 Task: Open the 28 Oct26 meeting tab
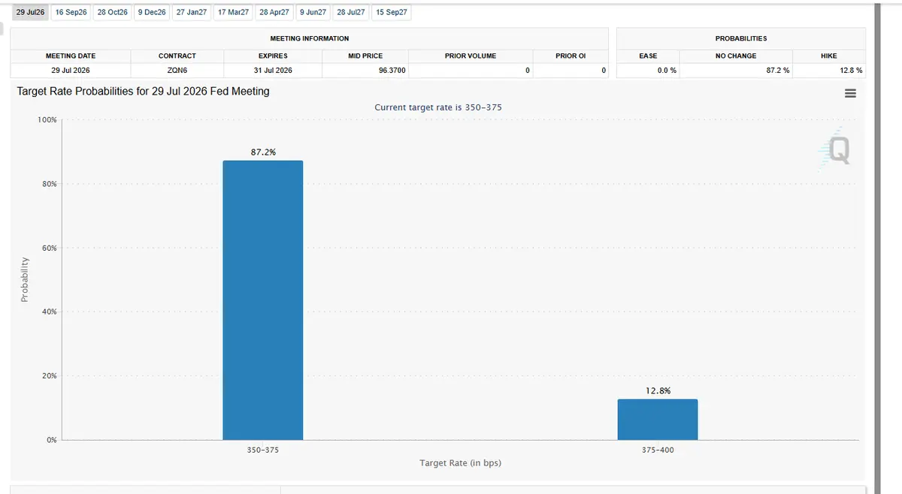click(112, 13)
